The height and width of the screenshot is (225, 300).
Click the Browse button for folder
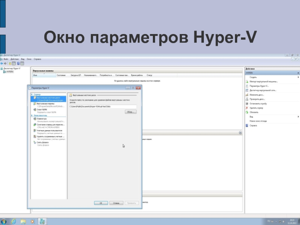point(130,112)
